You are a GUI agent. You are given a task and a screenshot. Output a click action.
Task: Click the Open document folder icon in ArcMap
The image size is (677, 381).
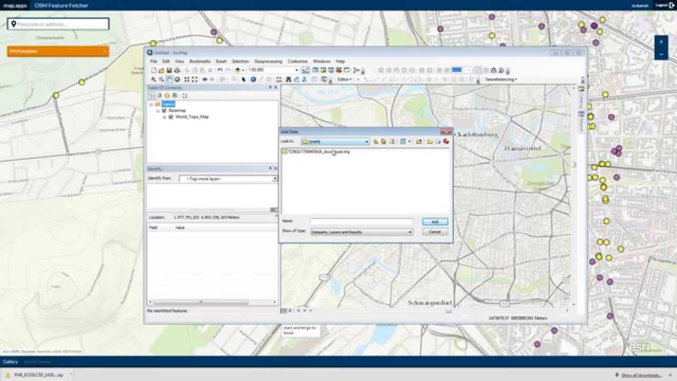tap(161, 70)
